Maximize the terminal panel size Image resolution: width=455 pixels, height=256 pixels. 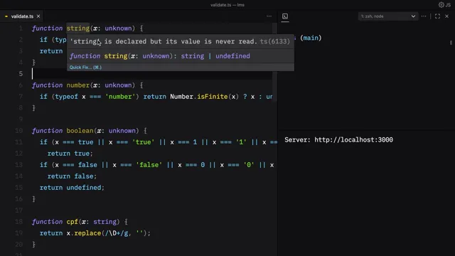(437, 16)
